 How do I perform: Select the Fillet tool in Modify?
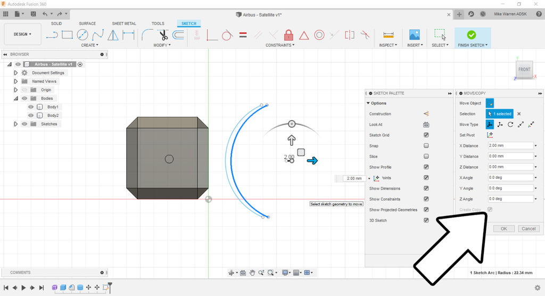(x=147, y=35)
